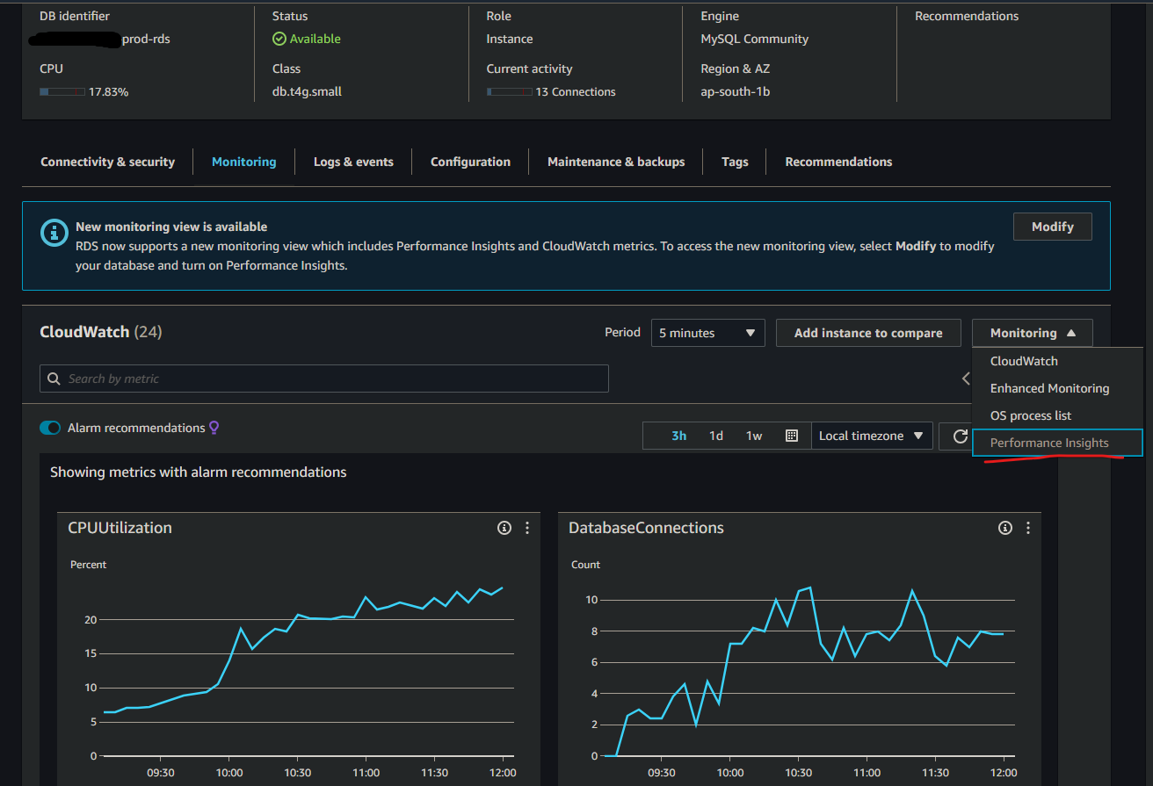Viewport: 1153px width, 786px height.
Task: Go to previous metrics page arrow
Action: click(966, 379)
